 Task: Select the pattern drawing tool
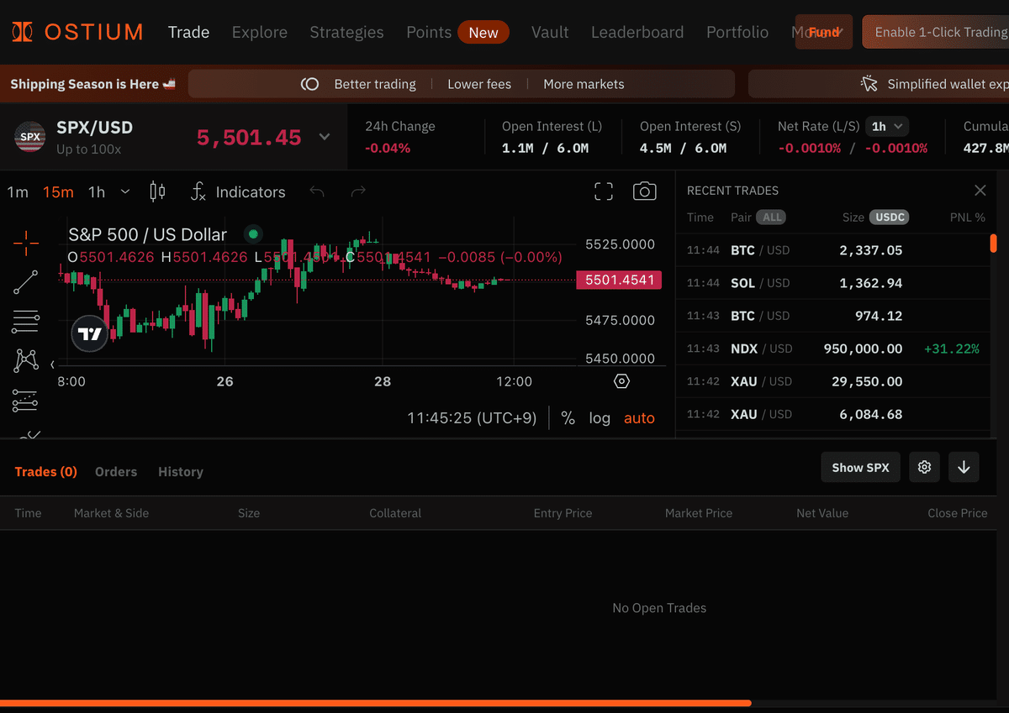click(26, 361)
